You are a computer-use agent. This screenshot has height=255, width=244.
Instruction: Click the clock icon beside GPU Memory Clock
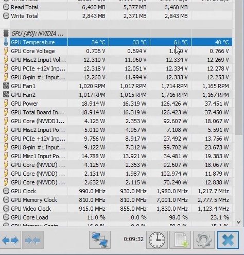click(x=6, y=200)
